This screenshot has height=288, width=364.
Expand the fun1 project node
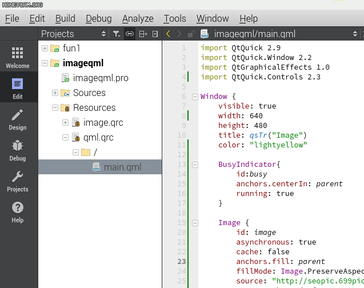click(x=45, y=48)
